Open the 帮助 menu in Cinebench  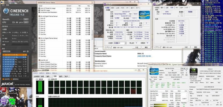8,5
